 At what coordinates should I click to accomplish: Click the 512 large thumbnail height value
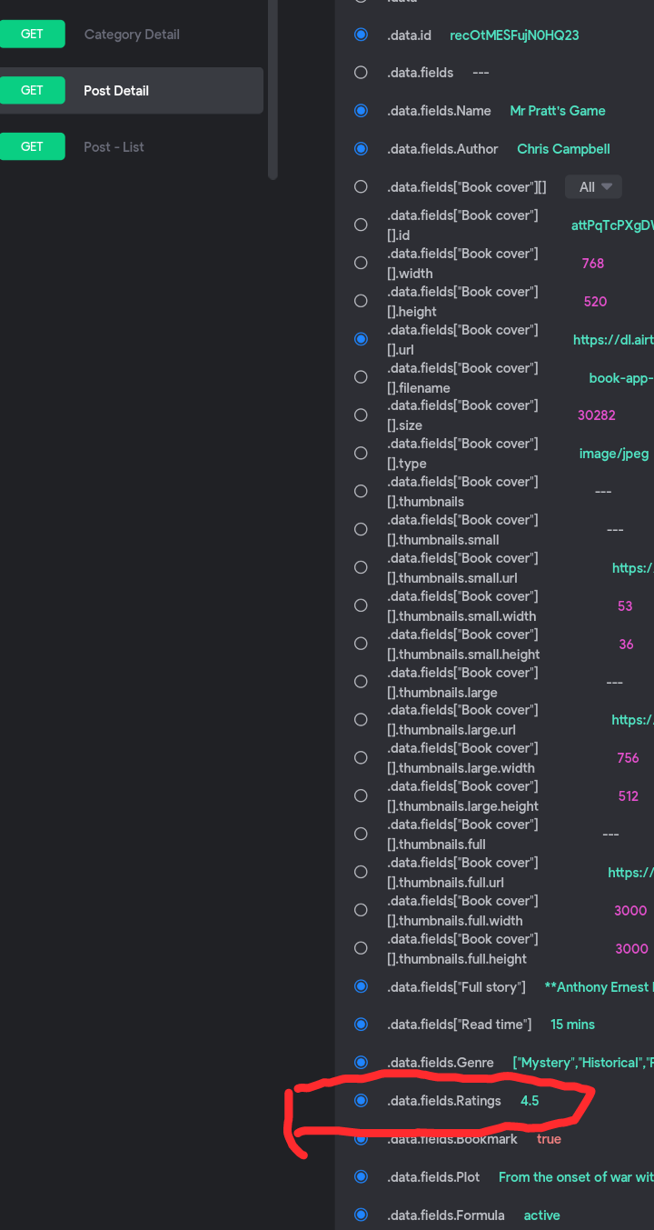[629, 796]
